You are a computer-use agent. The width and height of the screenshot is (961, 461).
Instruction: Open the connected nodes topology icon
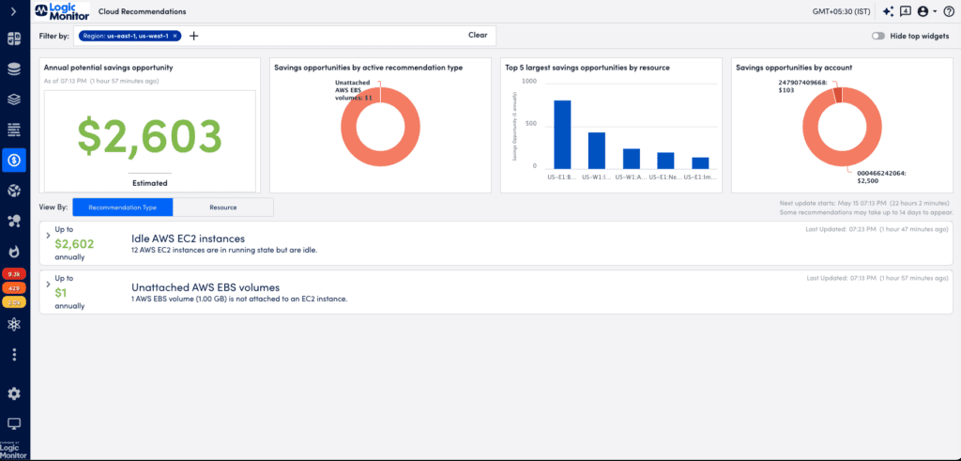pyautogui.click(x=13, y=222)
